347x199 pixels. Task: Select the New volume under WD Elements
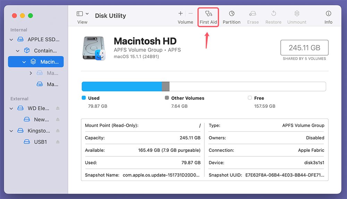coord(41,120)
